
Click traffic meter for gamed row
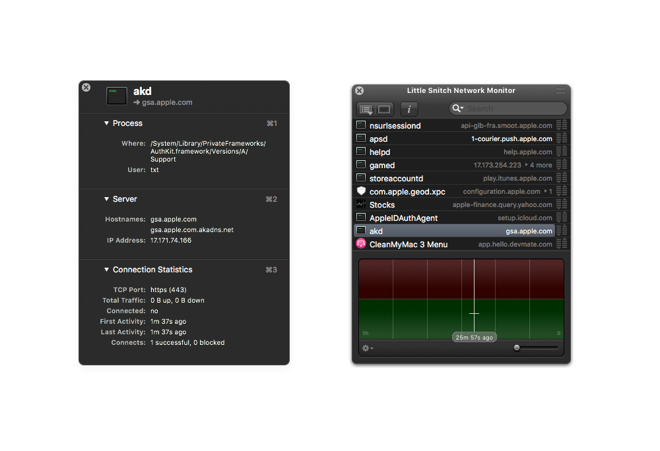click(x=562, y=164)
